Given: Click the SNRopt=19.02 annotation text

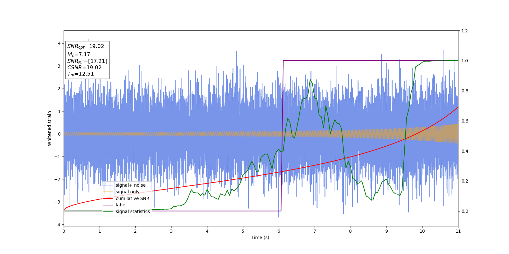Looking at the screenshot, I should [86, 46].
